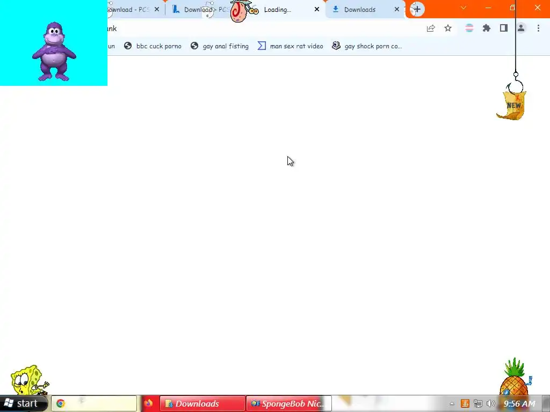550x412 pixels.
Task: Show hidden system tray icons
Action: 452,403
